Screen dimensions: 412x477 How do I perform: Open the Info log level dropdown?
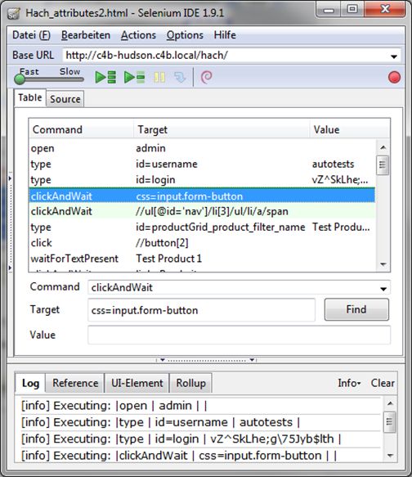349,383
